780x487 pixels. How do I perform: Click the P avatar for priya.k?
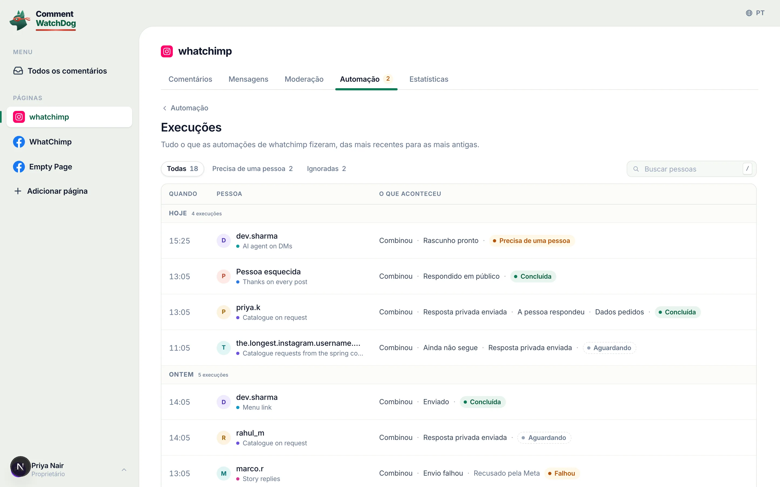[x=223, y=312]
